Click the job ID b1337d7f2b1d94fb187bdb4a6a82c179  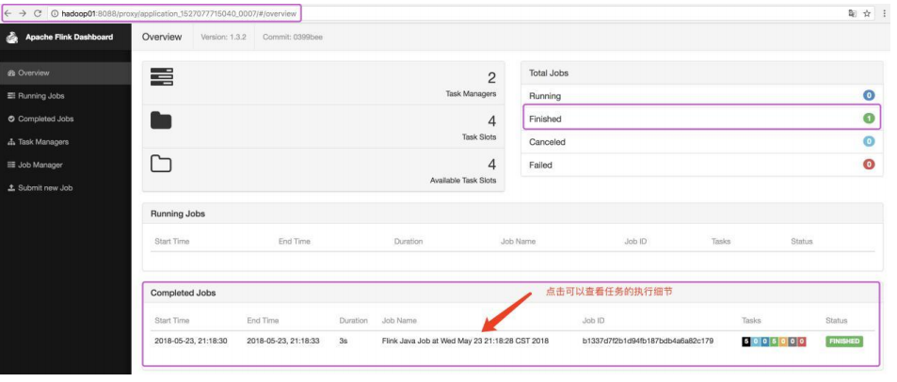tap(649, 341)
